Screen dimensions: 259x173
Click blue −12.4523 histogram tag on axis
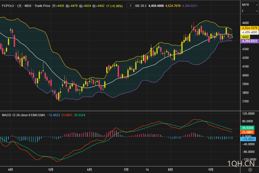click(x=248, y=139)
